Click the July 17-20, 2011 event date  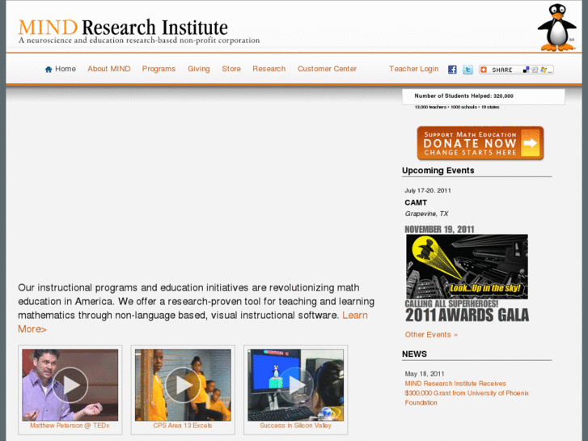click(x=428, y=191)
